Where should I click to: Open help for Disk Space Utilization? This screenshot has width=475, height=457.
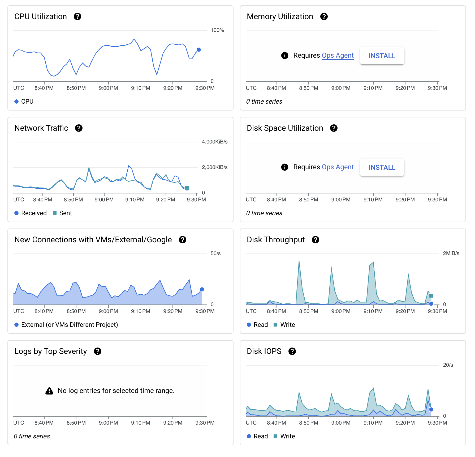point(334,128)
